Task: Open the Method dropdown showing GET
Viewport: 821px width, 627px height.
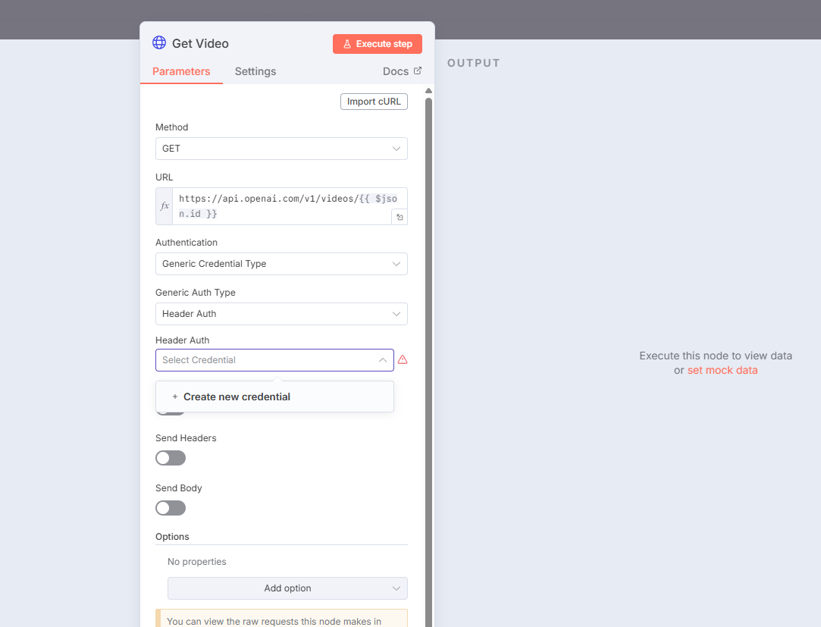Action: point(281,149)
